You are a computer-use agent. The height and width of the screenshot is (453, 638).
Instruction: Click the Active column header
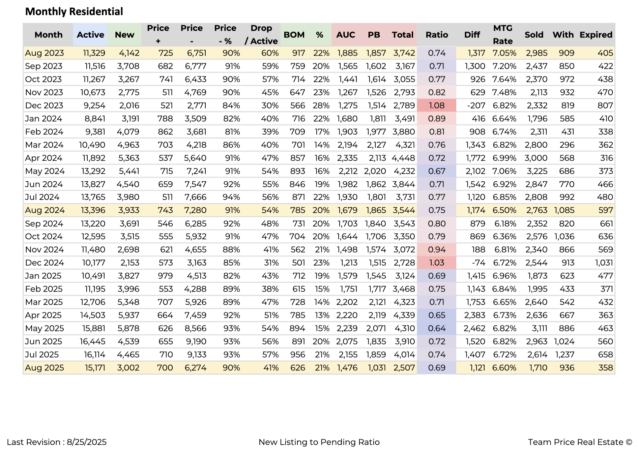pos(90,35)
